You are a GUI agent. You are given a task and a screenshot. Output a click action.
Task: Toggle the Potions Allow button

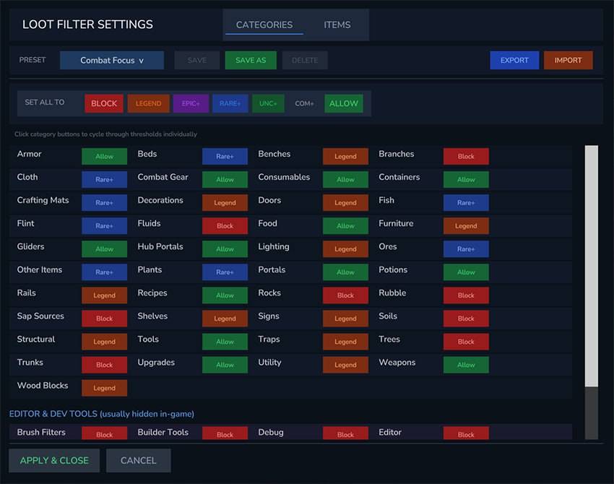466,272
